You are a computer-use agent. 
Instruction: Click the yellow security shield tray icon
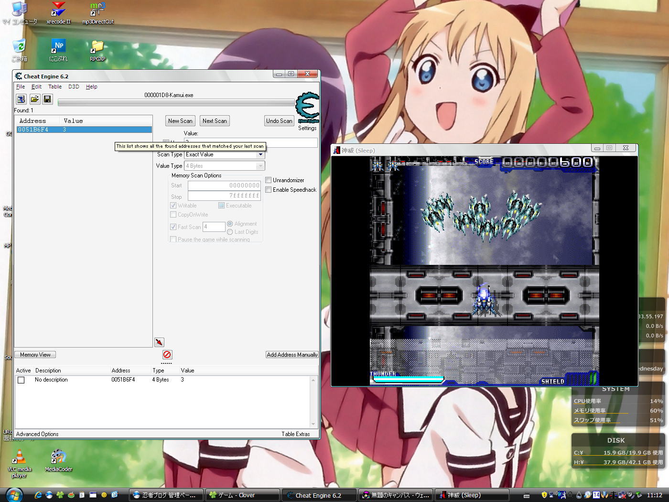(x=544, y=495)
